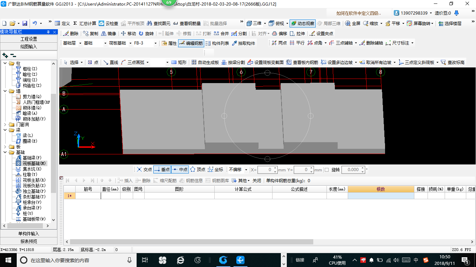The image size is (476, 267).
Task: Select 筏板主筋(R) in the tree
Action: pyautogui.click(x=31, y=180)
